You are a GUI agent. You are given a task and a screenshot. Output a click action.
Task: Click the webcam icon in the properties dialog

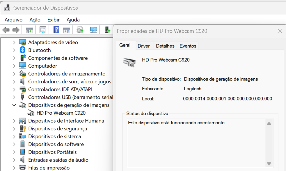[129, 62]
